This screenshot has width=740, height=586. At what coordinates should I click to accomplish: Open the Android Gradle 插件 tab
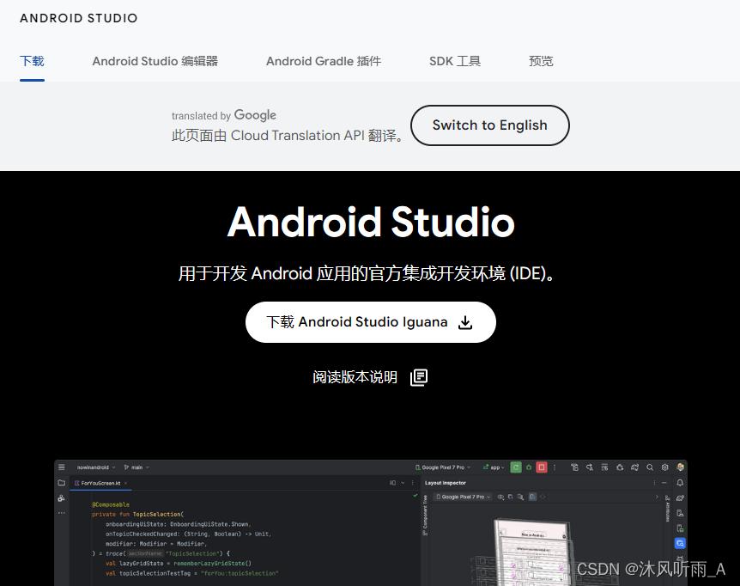pos(324,61)
